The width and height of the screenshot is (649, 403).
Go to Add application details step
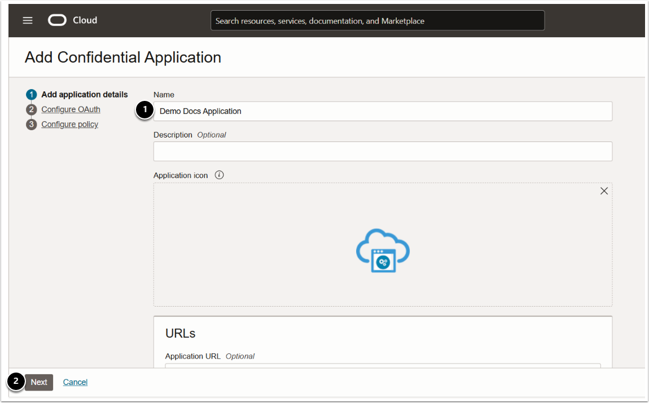[x=85, y=95]
